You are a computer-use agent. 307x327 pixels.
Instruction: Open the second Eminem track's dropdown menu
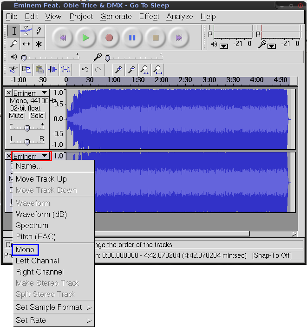[x=31, y=156]
